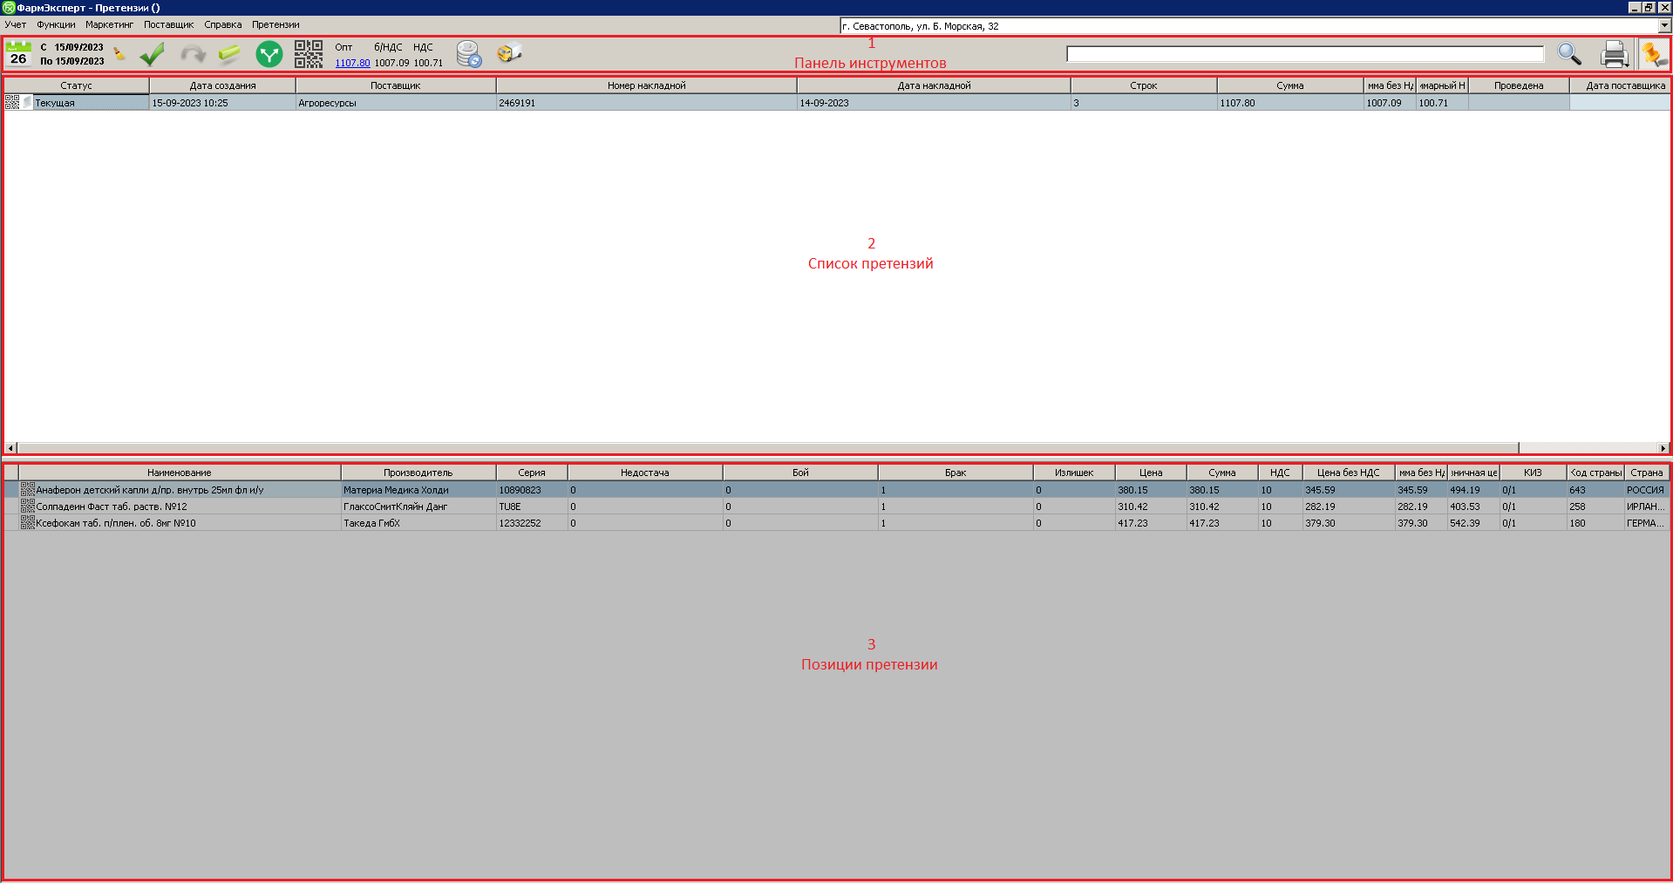Click the broom clear-filter icon

tap(119, 54)
